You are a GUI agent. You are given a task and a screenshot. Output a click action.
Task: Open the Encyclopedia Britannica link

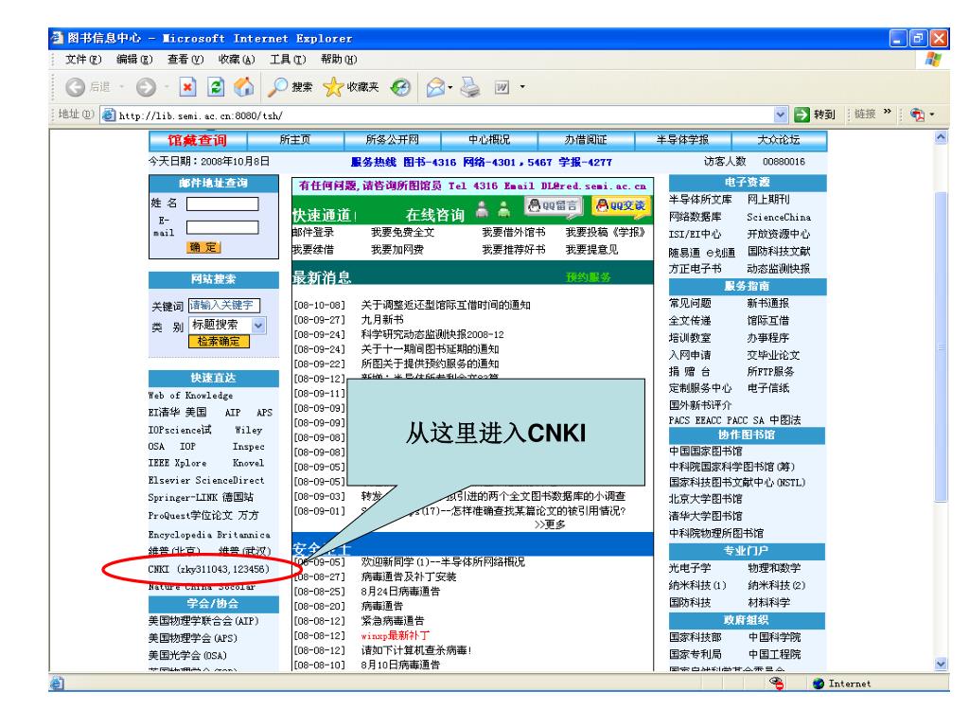209,535
